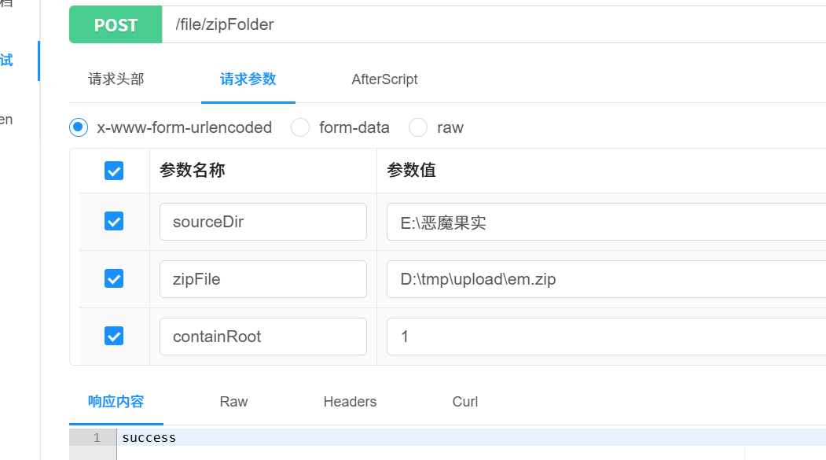This screenshot has width=826, height=460.
Task: Select x-www-form-urlencoded radio option
Action: tap(79, 127)
